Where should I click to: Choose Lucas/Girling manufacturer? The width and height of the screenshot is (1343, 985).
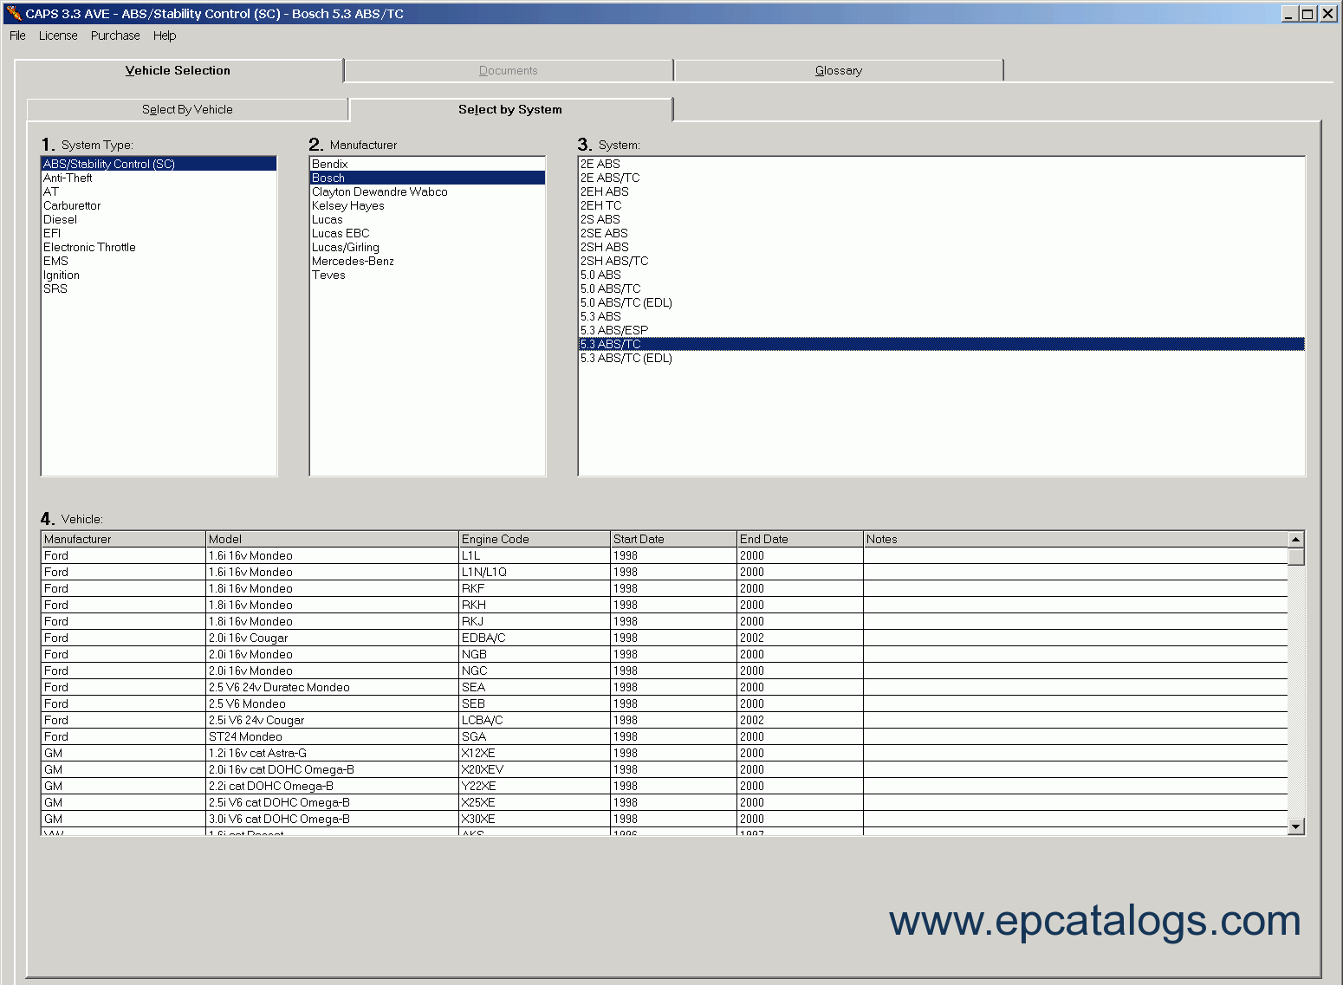[x=428, y=247]
